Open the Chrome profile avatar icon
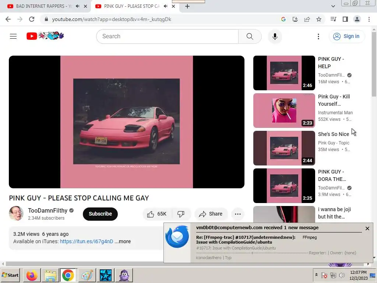Screen dimensions: 377x283 [x=357, y=19]
